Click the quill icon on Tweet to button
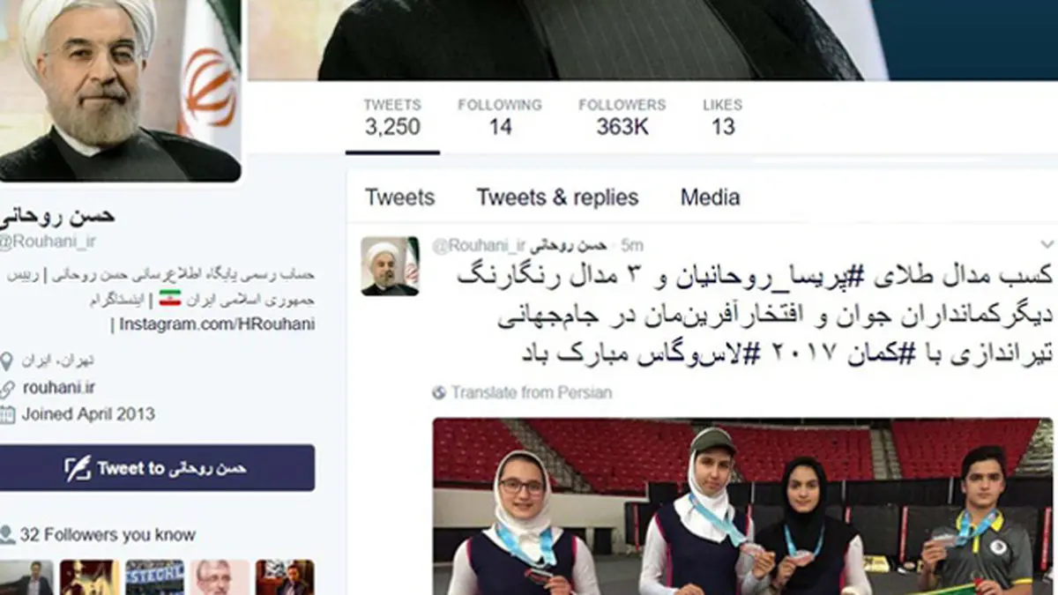This screenshot has height=595, width=1058. pos(78,468)
